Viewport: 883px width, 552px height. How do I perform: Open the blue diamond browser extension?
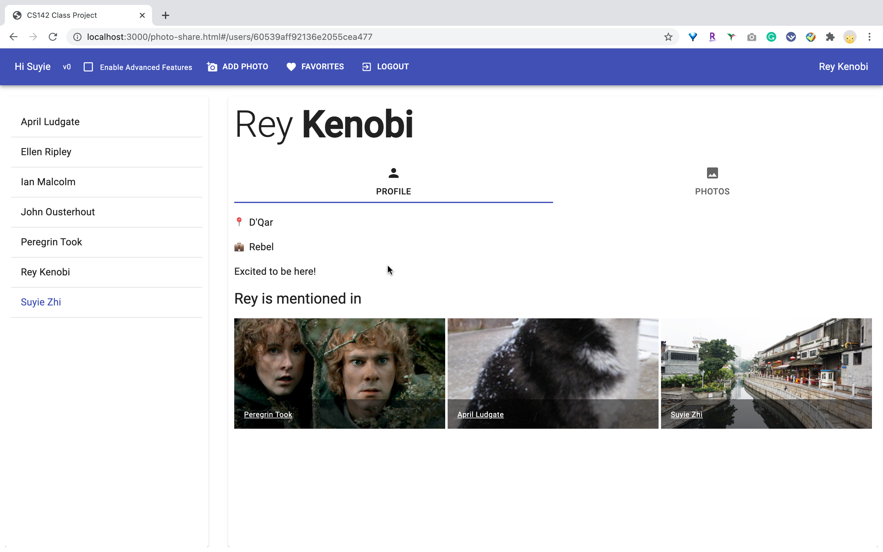(693, 37)
